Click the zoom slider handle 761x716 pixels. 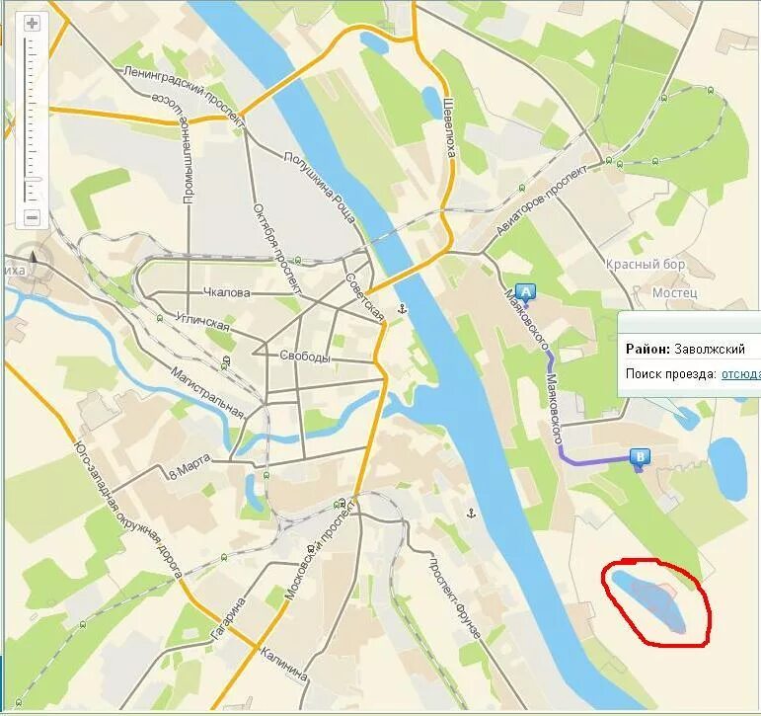tap(32, 180)
